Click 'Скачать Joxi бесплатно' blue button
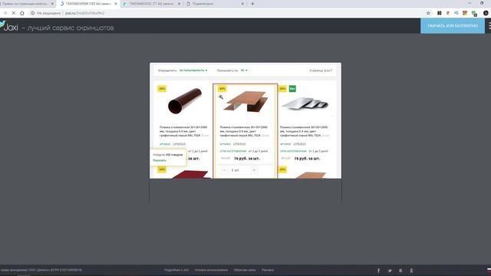Image resolution: width=491 pixels, height=276 pixels. (453, 26)
